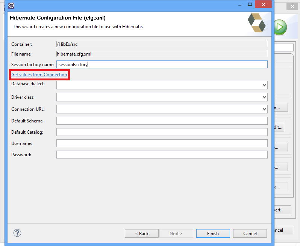Select the Username input field
Image resolution: width=300 pixels, height=246 pixels.
[x=162, y=143]
